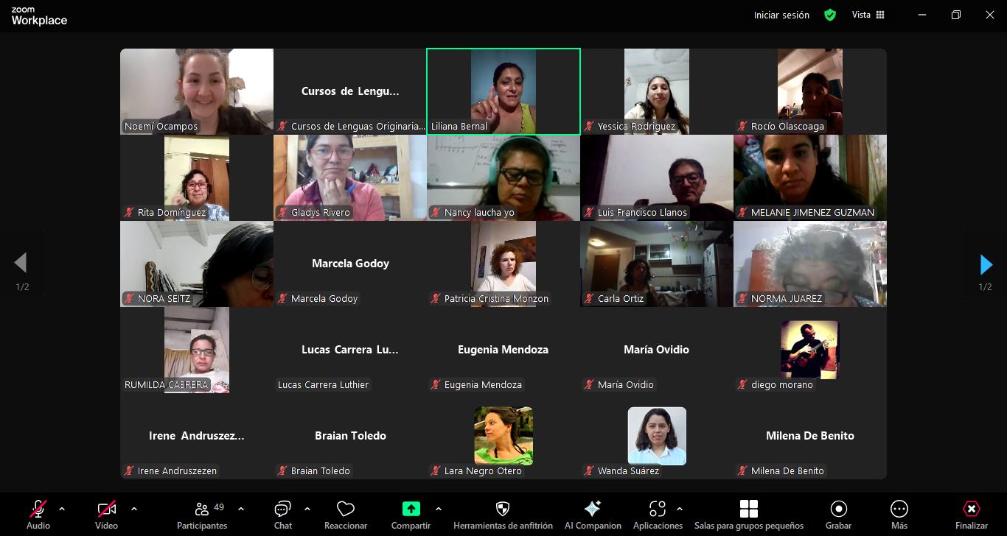Open the Vista layout menu
The height and width of the screenshot is (536, 1007).
click(868, 15)
